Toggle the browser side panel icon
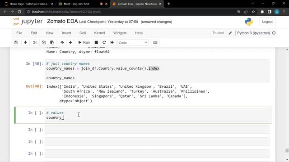Viewport: 289px width, 162px height. pos(270,12)
